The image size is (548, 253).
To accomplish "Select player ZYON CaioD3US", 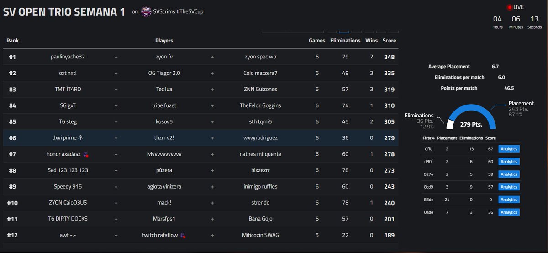I will tap(68, 203).
